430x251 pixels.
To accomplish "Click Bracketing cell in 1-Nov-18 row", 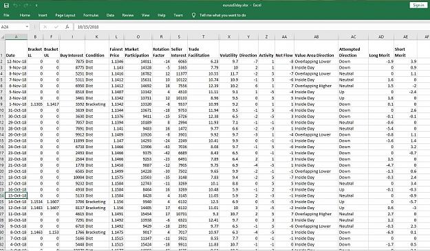I will click(x=97, y=104).
